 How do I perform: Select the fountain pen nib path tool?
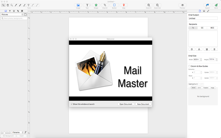(x=29, y=5)
